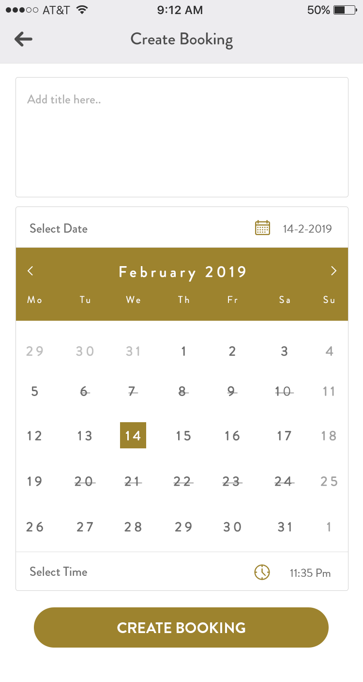Pick day 15 in the calendar

[x=183, y=436]
